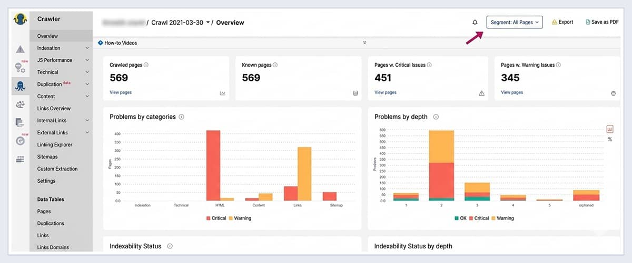Open Linking Explorer from the sidebar
632x263 pixels.
pos(55,145)
